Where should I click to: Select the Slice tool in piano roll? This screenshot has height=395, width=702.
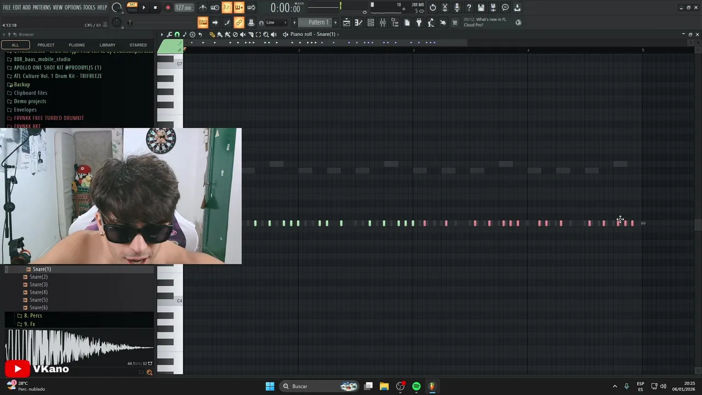pos(251,35)
